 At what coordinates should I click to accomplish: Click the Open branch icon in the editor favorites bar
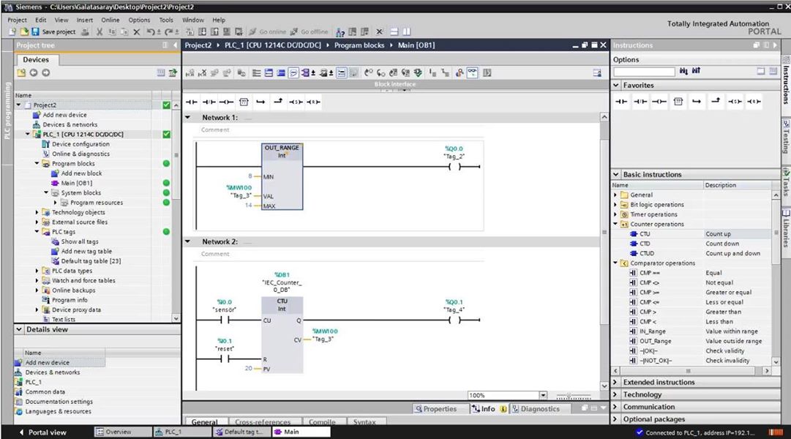[x=260, y=102]
